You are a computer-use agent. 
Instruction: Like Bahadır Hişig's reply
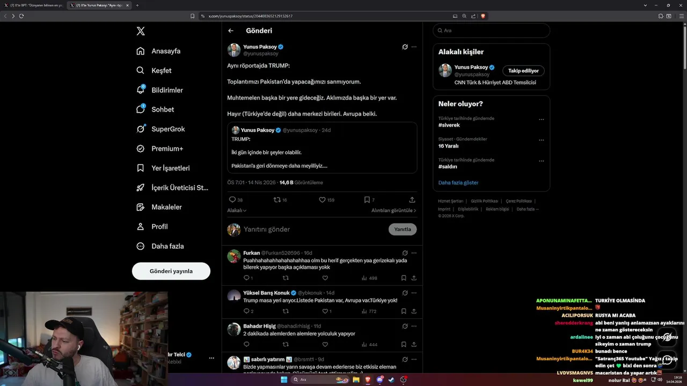[325, 344]
